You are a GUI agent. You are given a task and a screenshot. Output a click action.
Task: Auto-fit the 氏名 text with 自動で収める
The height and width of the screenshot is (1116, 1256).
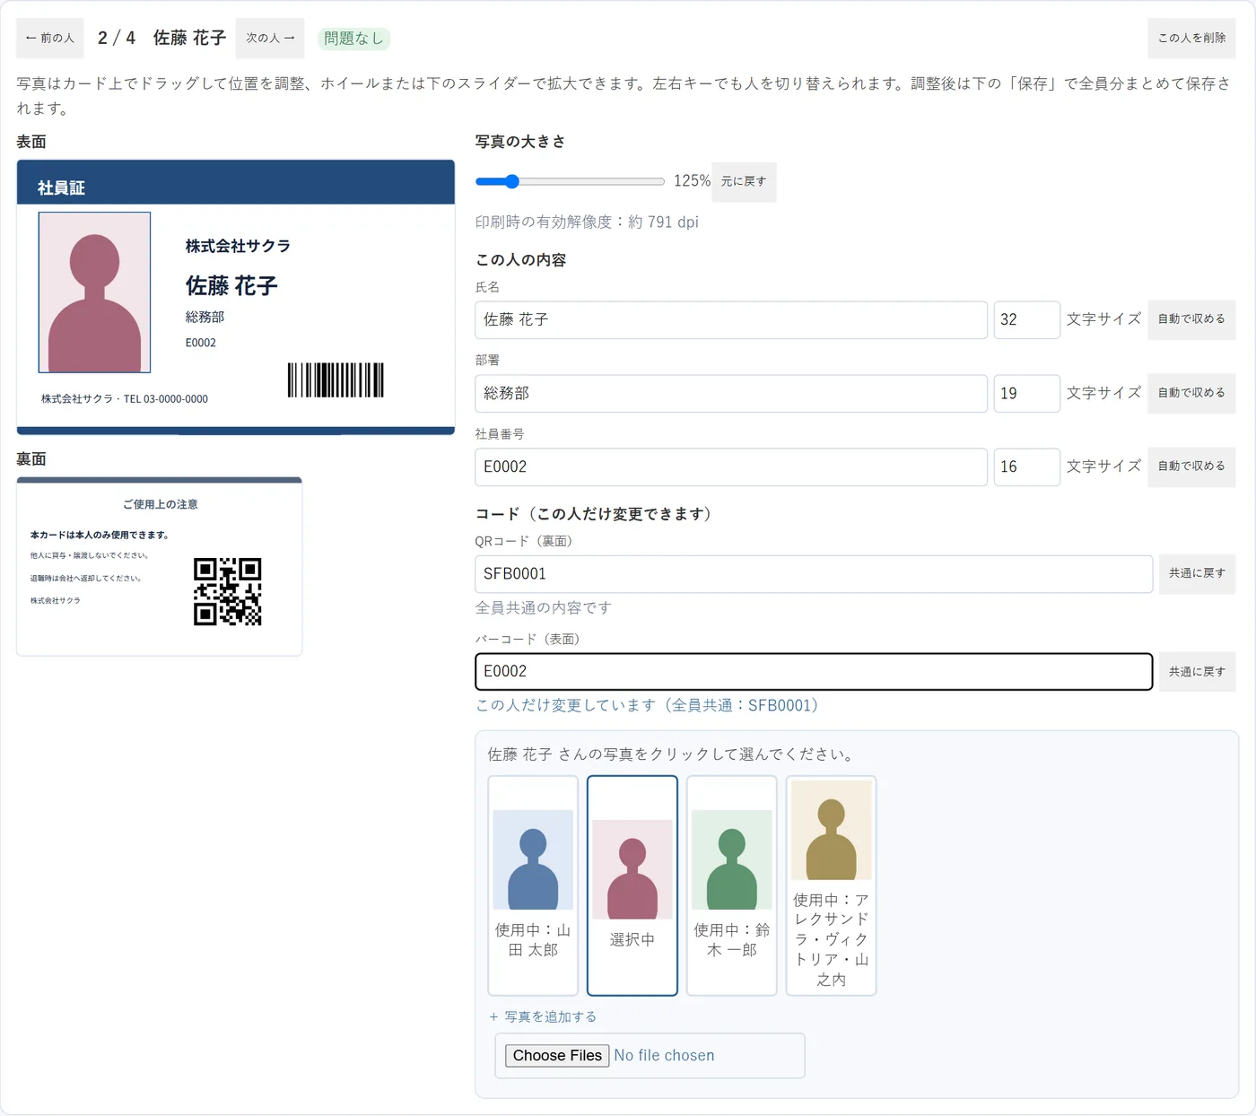(x=1191, y=319)
